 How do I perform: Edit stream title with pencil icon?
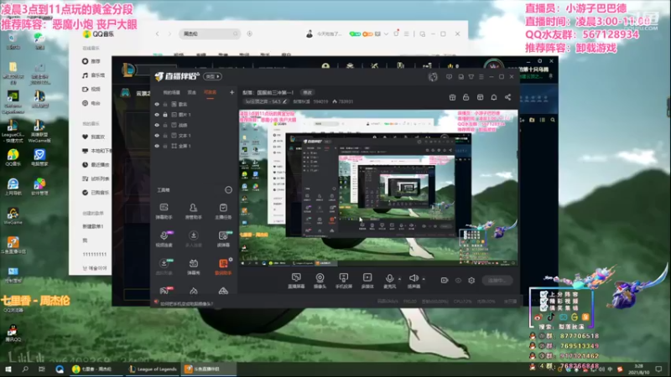coord(285,101)
